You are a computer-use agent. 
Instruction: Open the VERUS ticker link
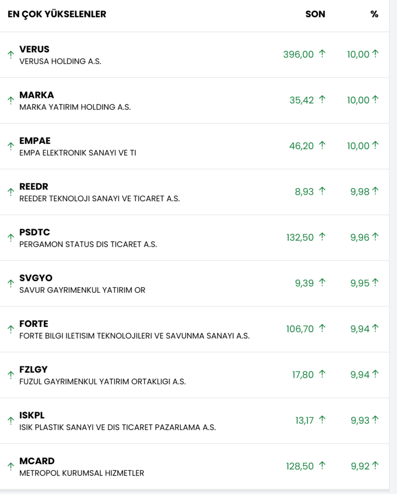click(x=34, y=49)
